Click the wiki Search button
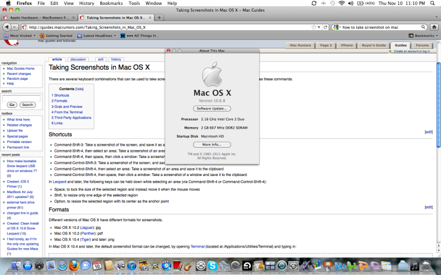441x275 pixels. 28,105
